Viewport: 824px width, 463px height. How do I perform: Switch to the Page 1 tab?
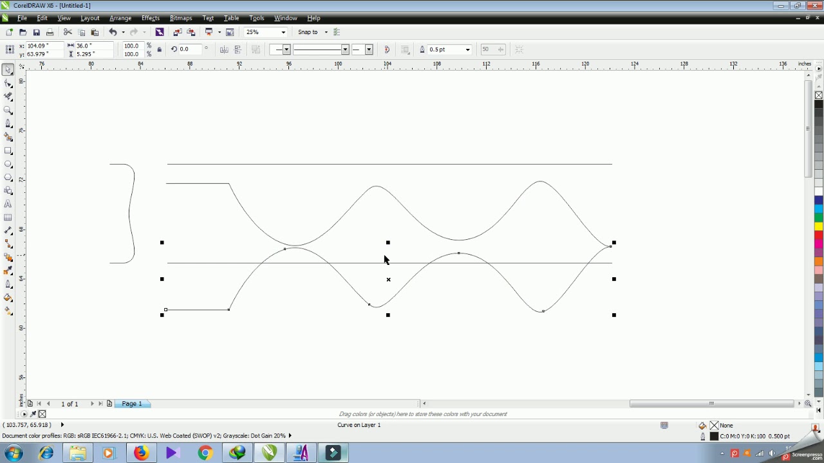click(132, 404)
